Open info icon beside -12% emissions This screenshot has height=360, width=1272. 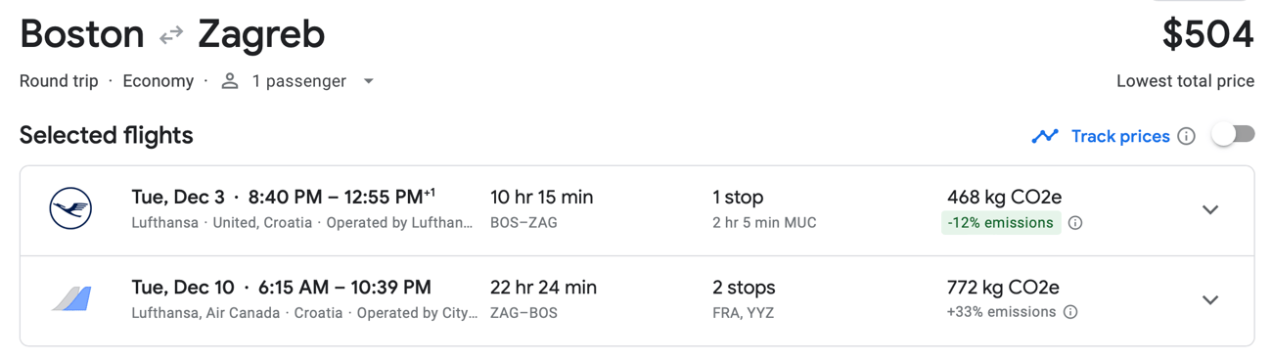(1075, 223)
